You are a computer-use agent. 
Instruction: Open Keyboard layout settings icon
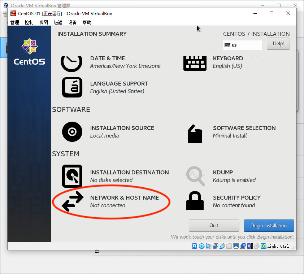point(195,64)
